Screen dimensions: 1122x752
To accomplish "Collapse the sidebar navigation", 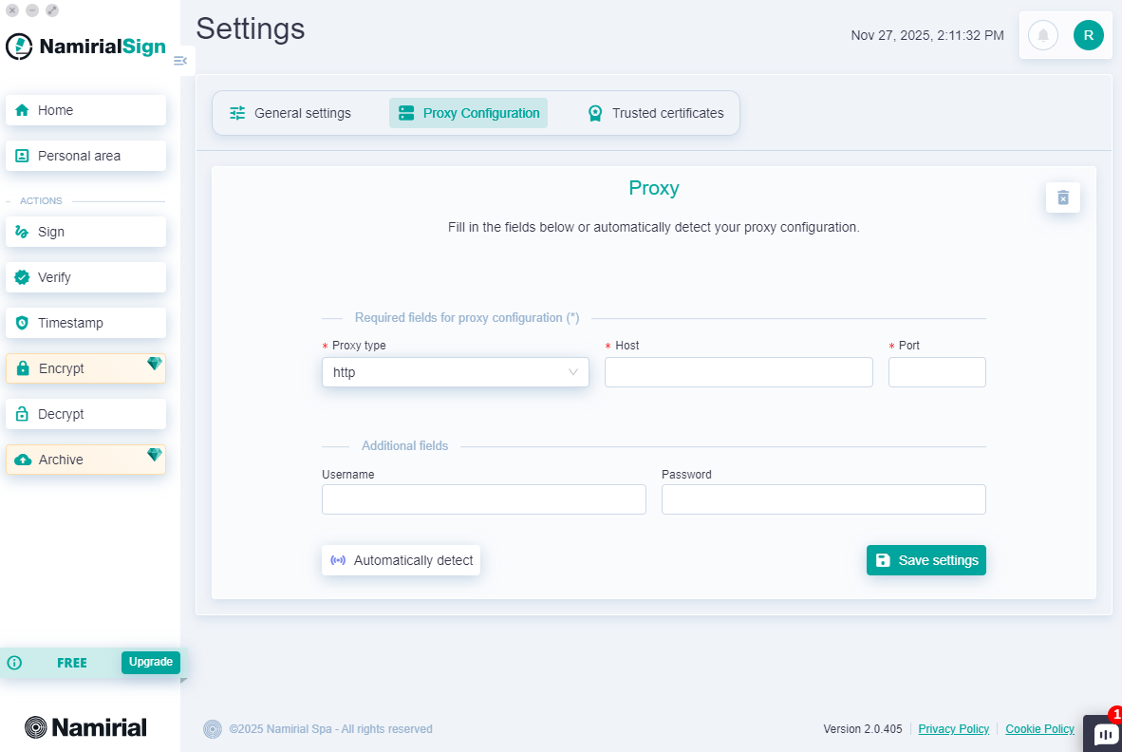I will pyautogui.click(x=180, y=60).
